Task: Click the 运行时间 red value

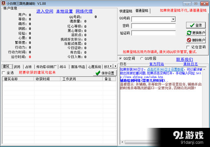Action: click(30, 57)
